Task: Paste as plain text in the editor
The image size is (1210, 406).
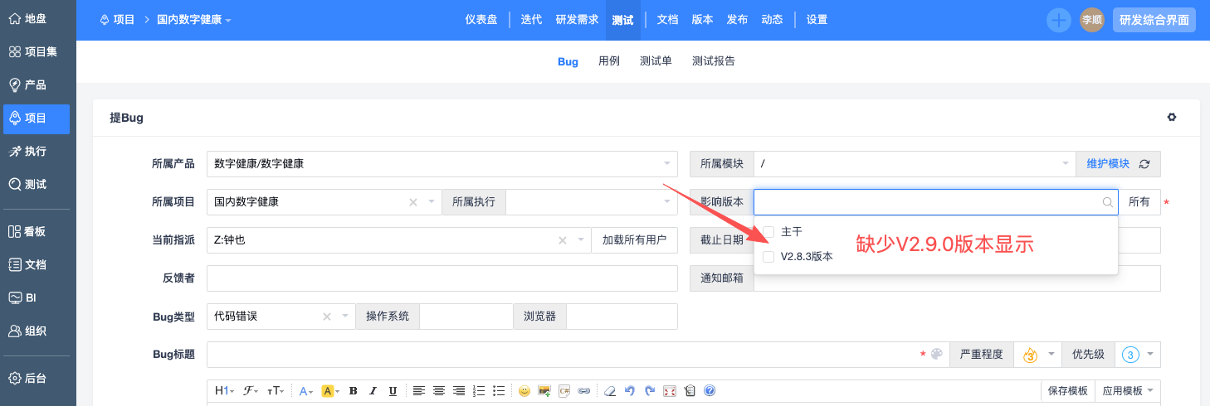Action: [690, 391]
